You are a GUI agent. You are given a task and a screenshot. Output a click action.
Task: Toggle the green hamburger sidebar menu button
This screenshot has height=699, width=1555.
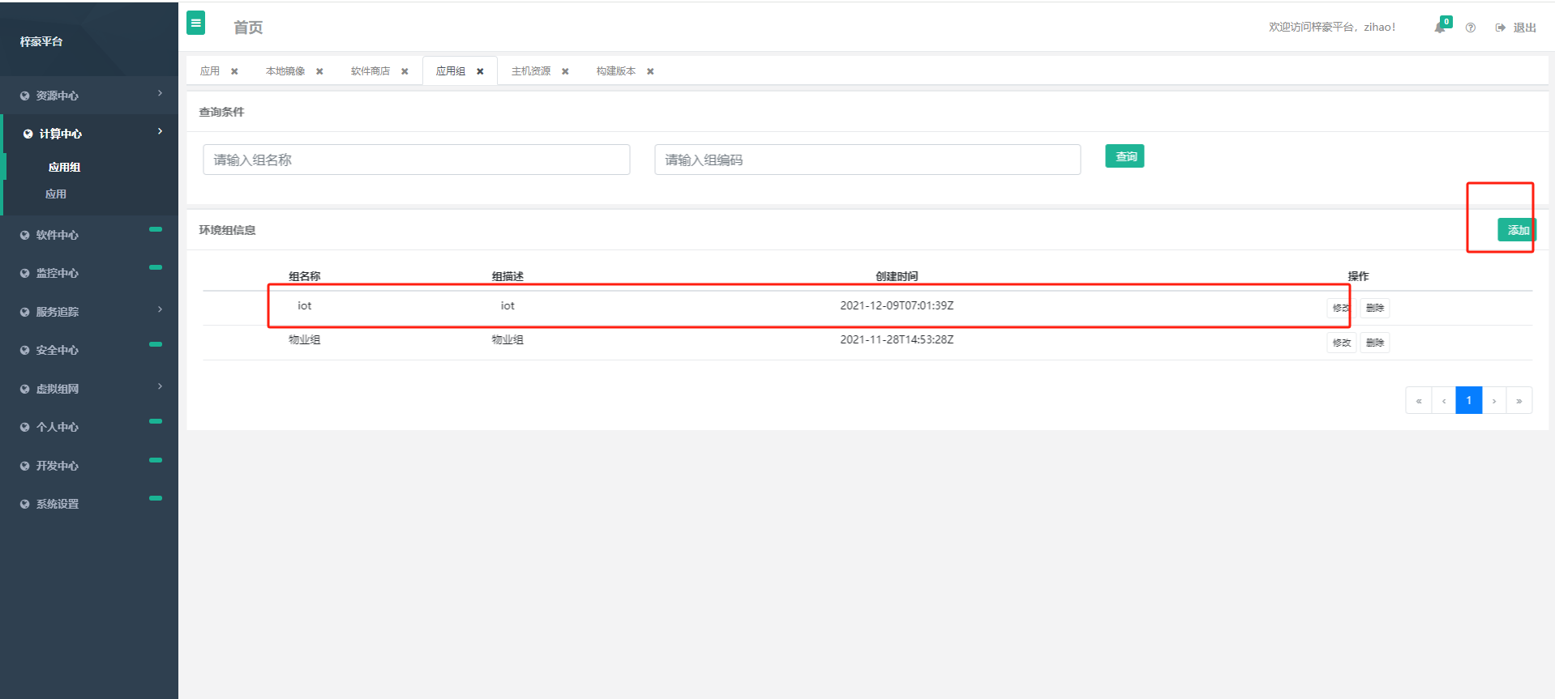(195, 23)
